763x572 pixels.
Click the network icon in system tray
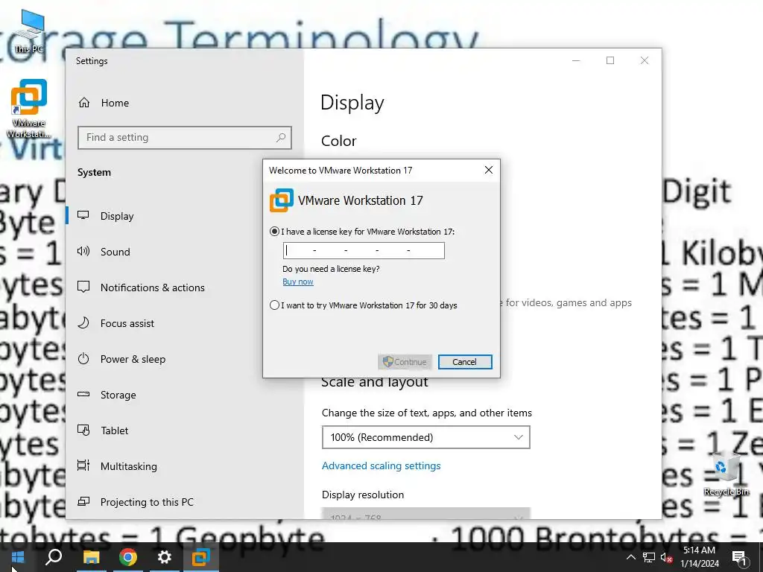(649, 557)
